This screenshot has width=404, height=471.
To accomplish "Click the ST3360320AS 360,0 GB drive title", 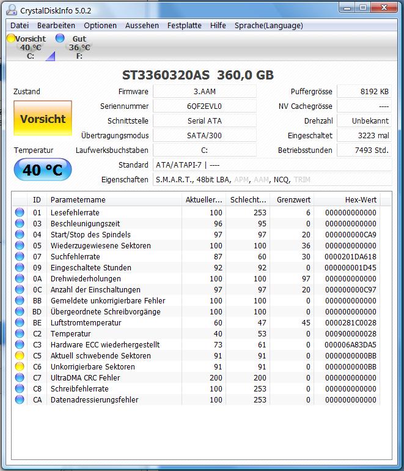I will click(x=198, y=75).
